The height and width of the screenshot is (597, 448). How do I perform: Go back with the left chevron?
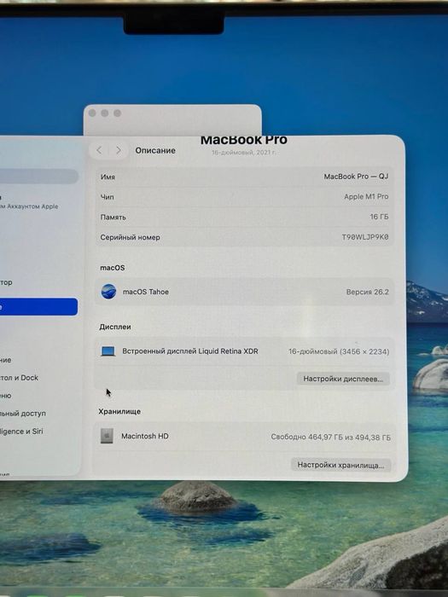click(100, 150)
